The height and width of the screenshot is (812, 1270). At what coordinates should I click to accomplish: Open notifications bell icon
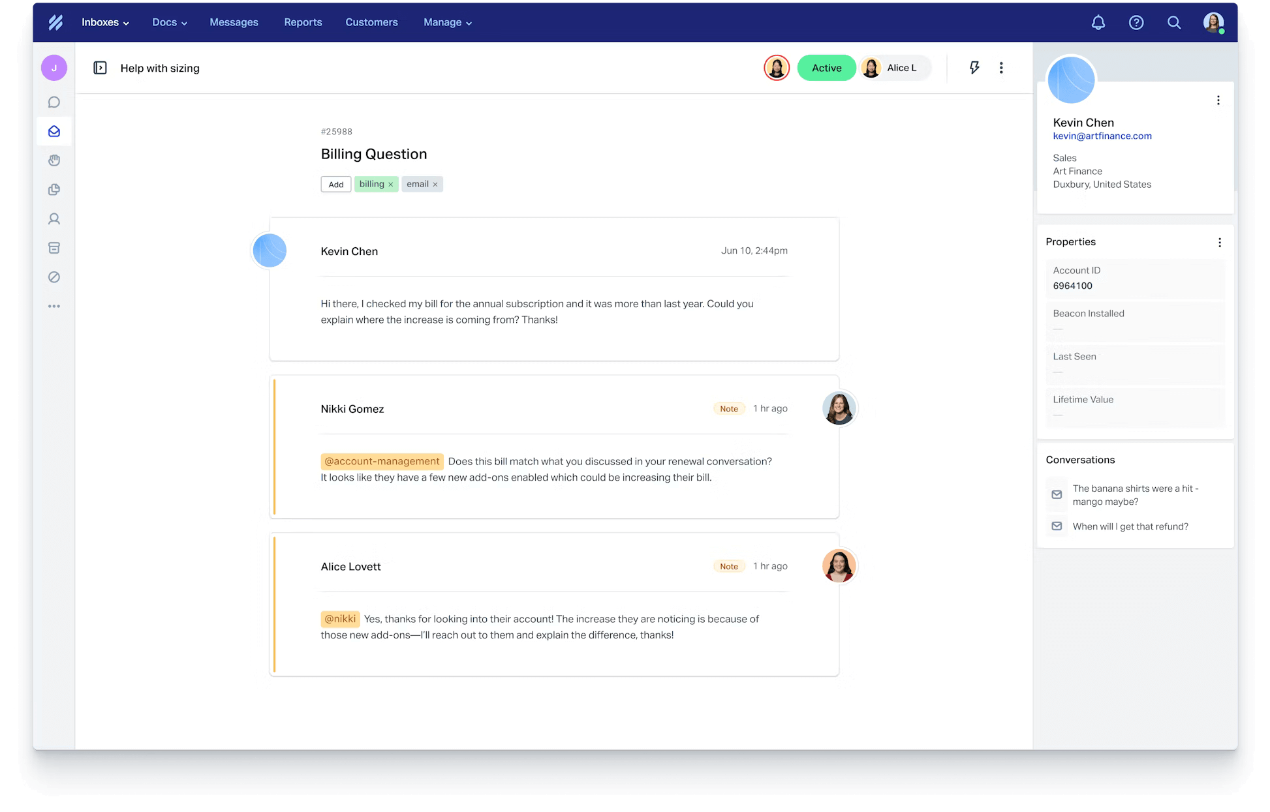point(1098,23)
